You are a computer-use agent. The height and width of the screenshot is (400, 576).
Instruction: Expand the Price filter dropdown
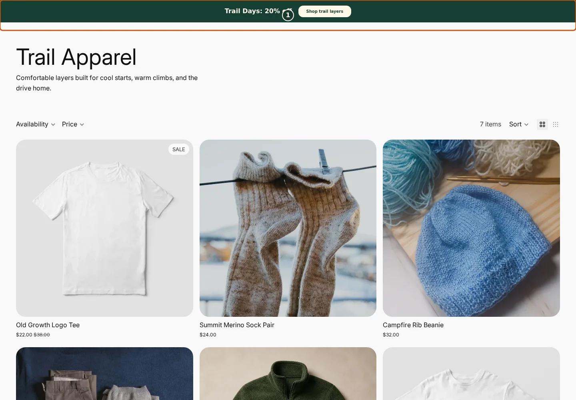pos(73,124)
